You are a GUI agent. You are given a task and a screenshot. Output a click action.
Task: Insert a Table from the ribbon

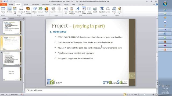(3, 10)
